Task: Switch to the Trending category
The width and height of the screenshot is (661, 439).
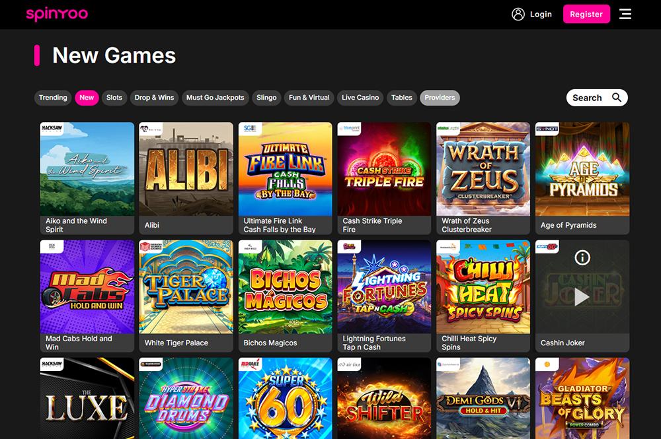Action: point(53,98)
